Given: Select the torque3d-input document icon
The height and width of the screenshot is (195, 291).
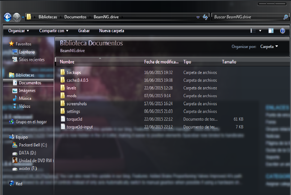Looking at the screenshot, I should click(x=63, y=126).
